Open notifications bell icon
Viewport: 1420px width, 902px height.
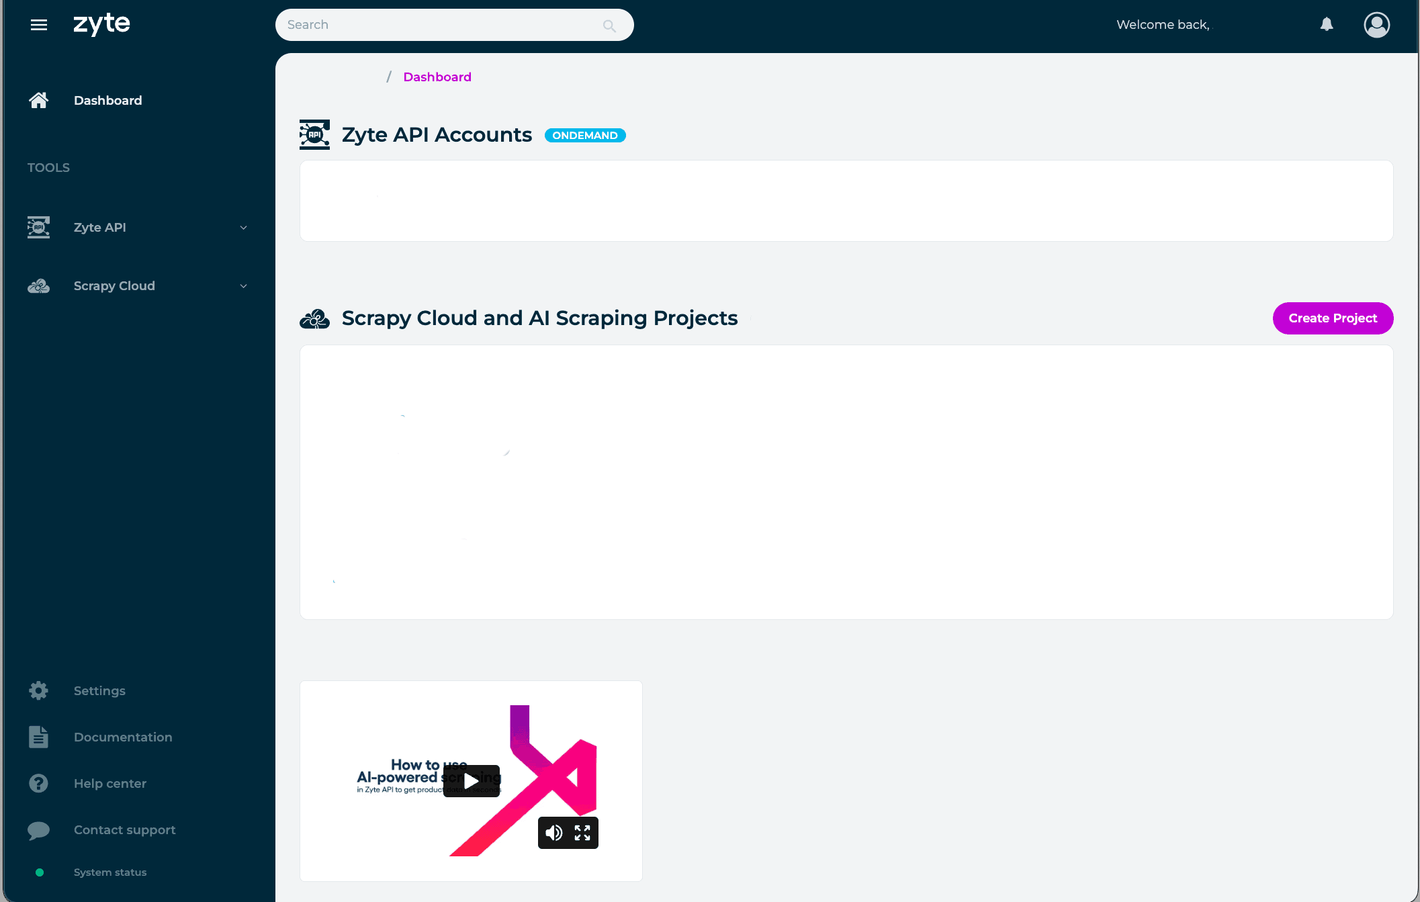(x=1327, y=25)
